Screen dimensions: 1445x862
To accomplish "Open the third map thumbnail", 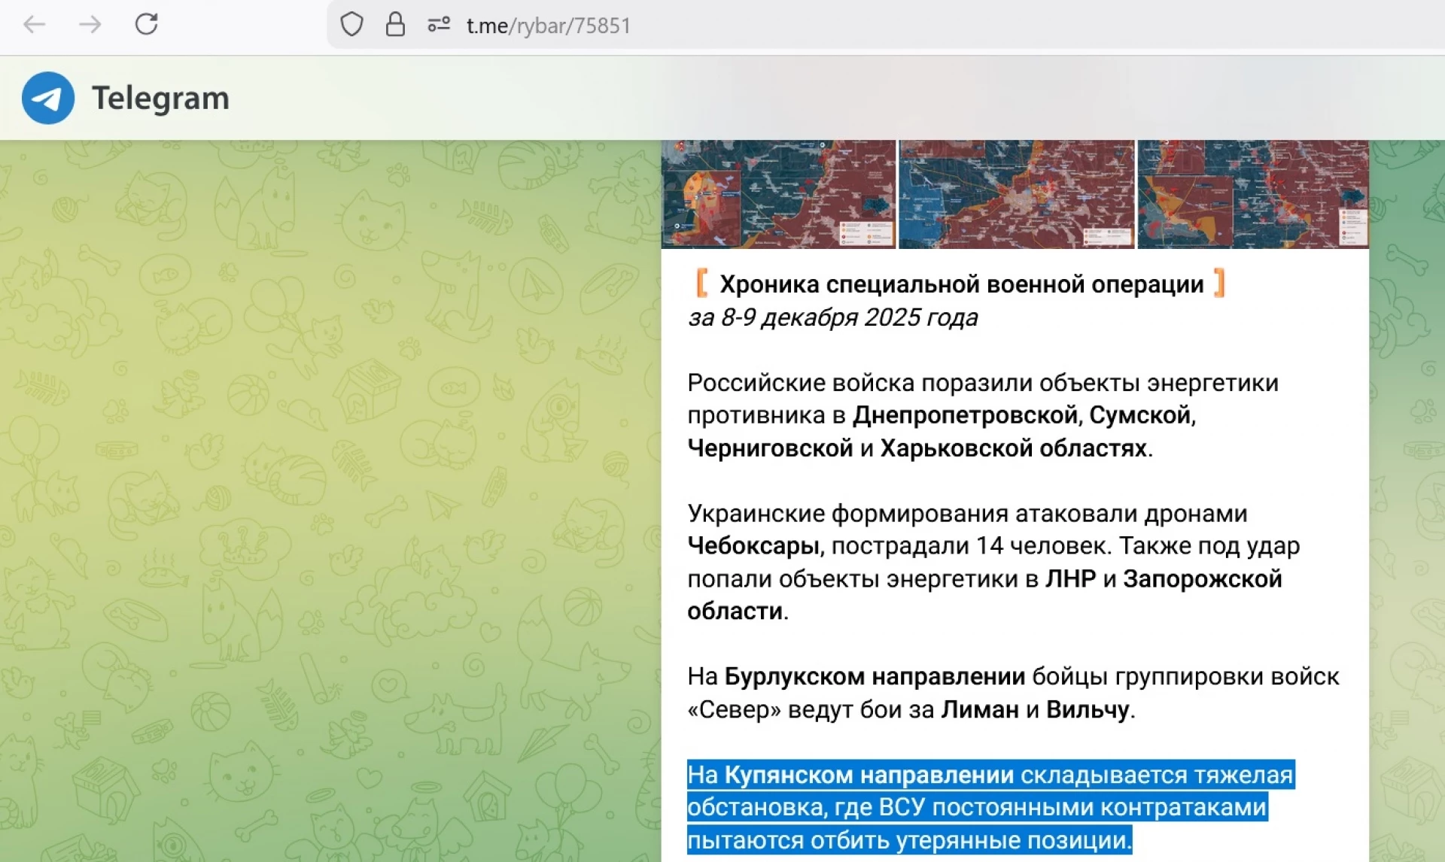I will click(1252, 194).
